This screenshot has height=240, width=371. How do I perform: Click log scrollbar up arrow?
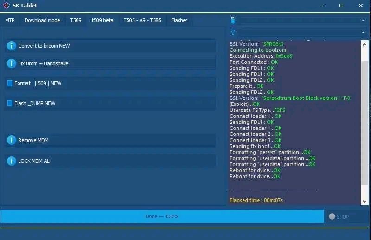point(365,44)
